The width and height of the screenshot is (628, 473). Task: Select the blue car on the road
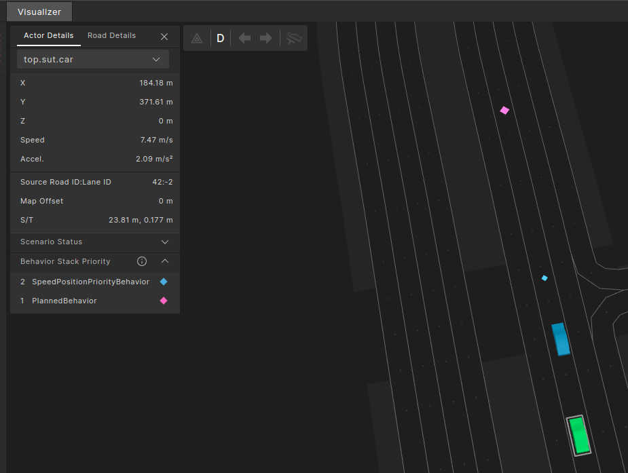[561, 339]
